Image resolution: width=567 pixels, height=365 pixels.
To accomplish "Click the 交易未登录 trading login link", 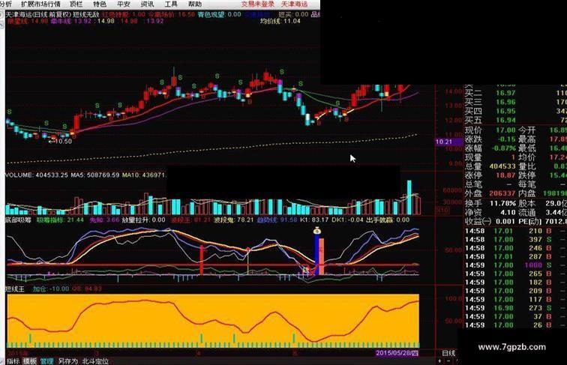I will pyautogui.click(x=258, y=4).
